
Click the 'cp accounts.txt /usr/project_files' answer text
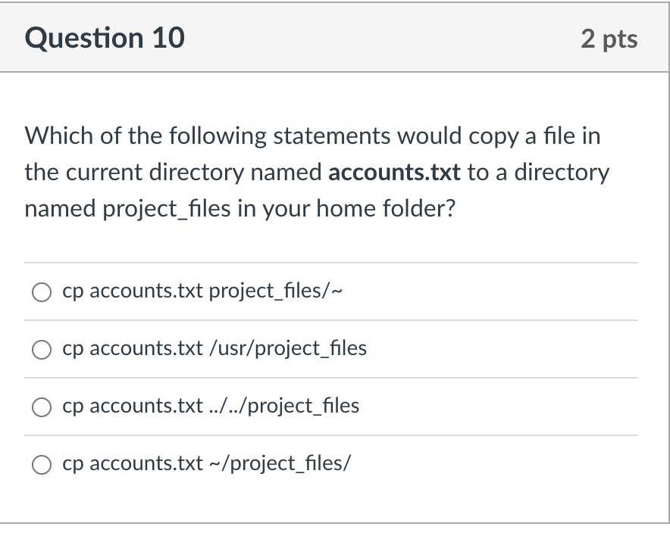pyautogui.click(x=214, y=348)
